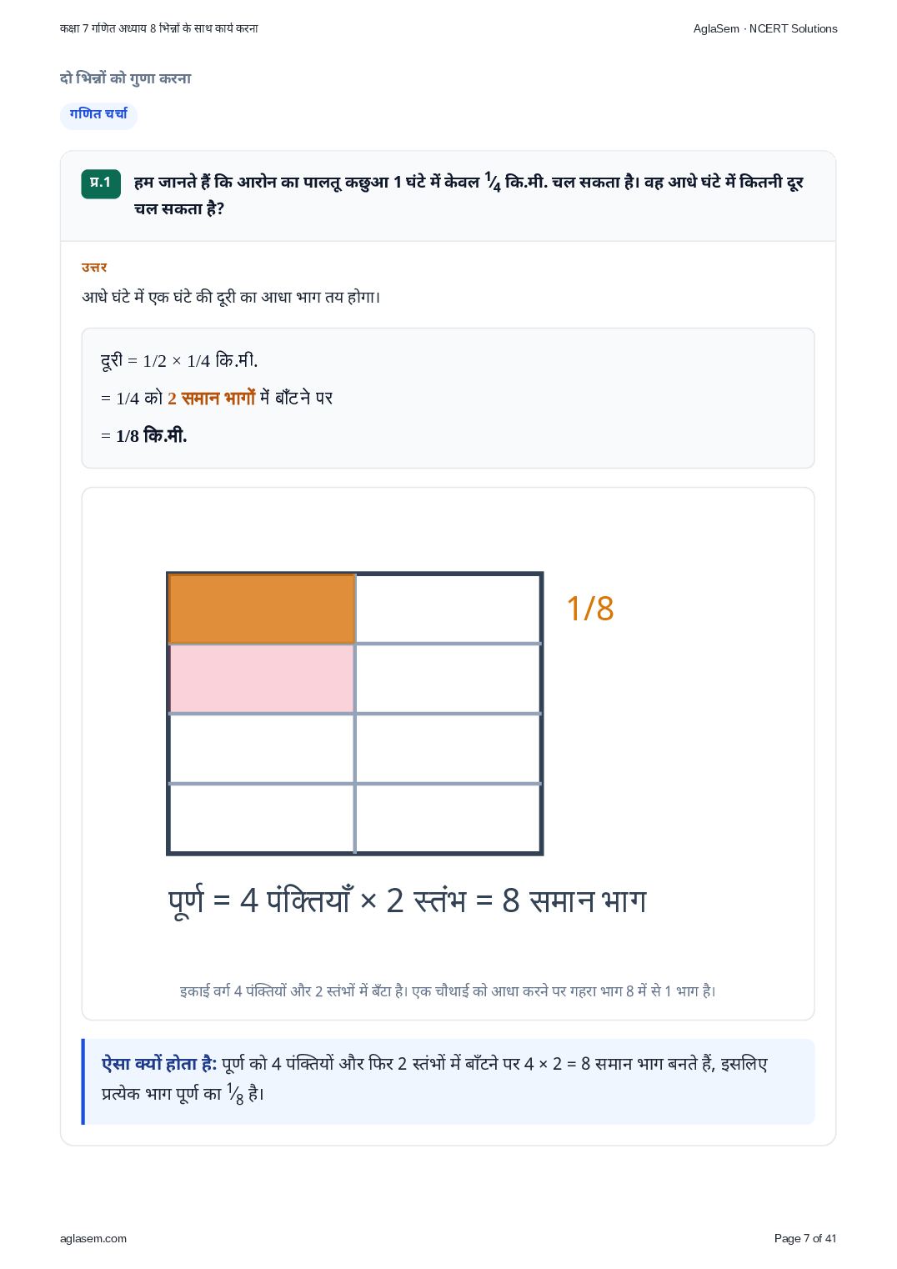Click the ऐसा क्यों होता है note label
The width and height of the screenshot is (897, 1269).
click(159, 1064)
